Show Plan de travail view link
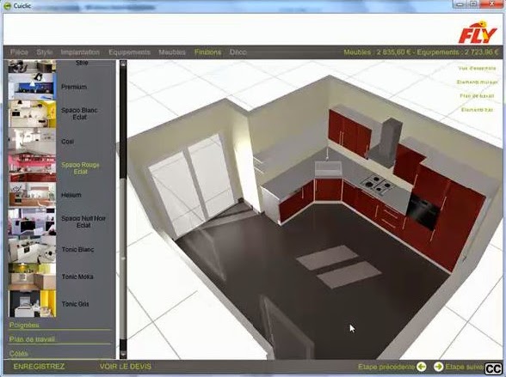 (477, 96)
